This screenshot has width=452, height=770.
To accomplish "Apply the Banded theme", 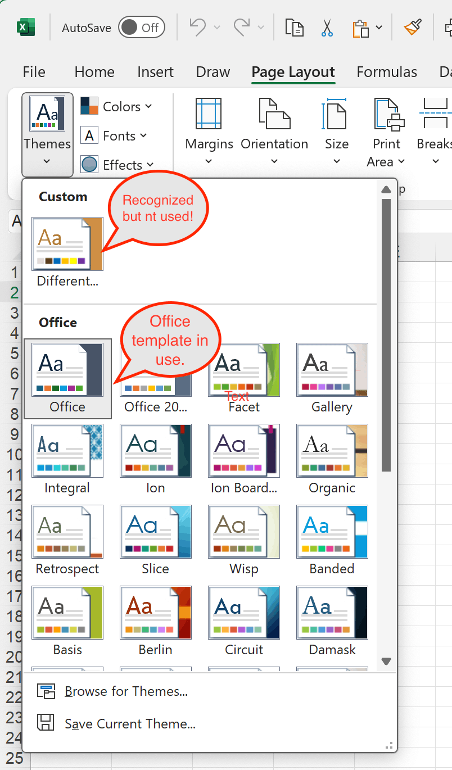I will point(332,541).
